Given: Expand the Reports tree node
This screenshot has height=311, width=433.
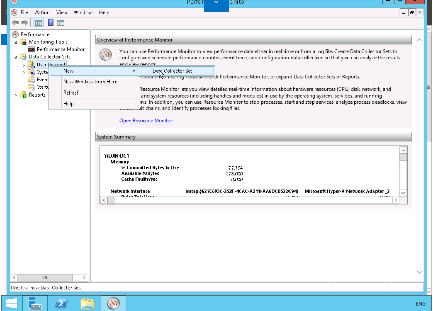Looking at the screenshot, I should click(16, 95).
